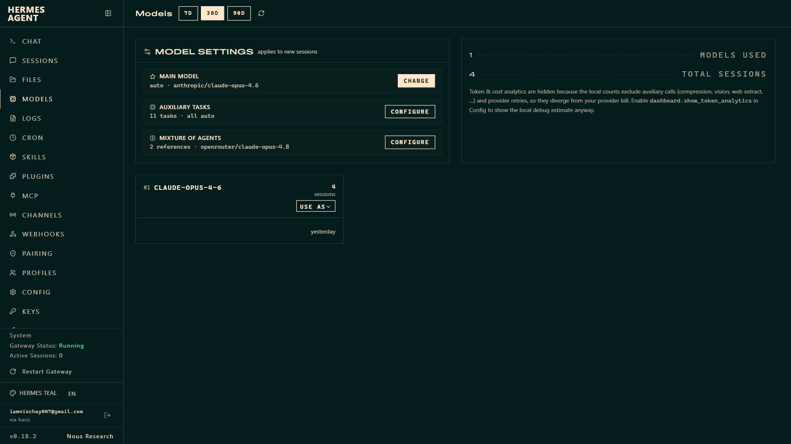The image size is (791, 444).
Task: Click the theme palette icon beside Hermes Teal
Action: pos(13,393)
